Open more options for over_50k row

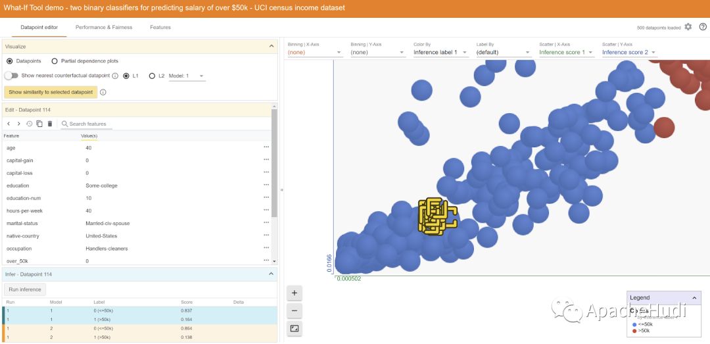click(x=266, y=260)
